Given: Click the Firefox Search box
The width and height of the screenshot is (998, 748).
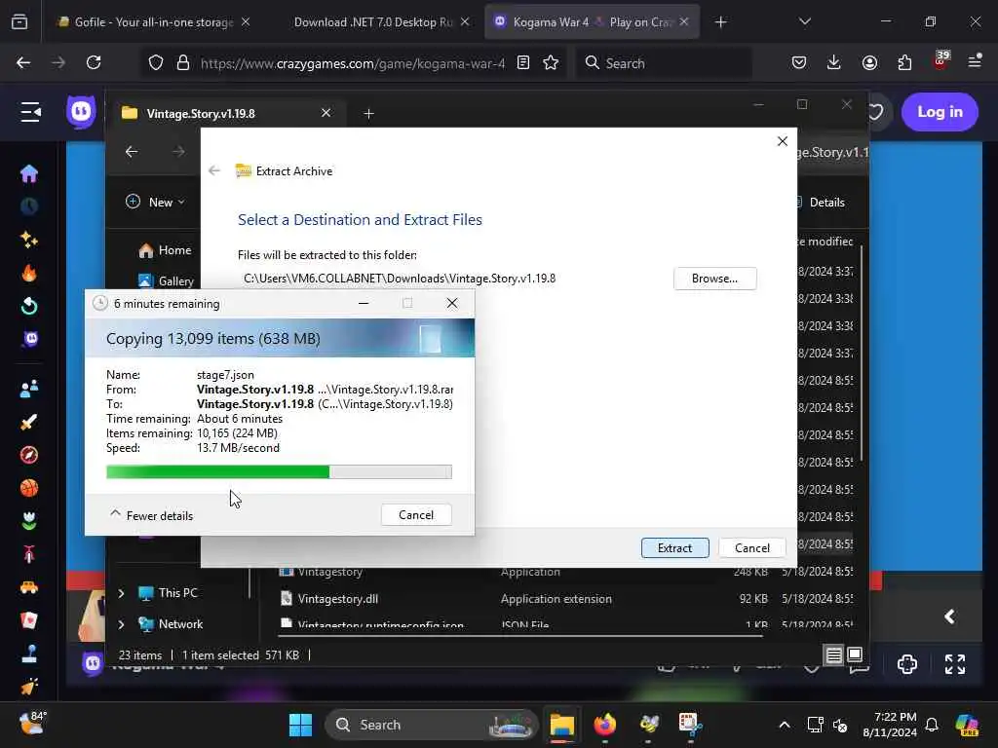Looking at the screenshot, I should coord(664,63).
